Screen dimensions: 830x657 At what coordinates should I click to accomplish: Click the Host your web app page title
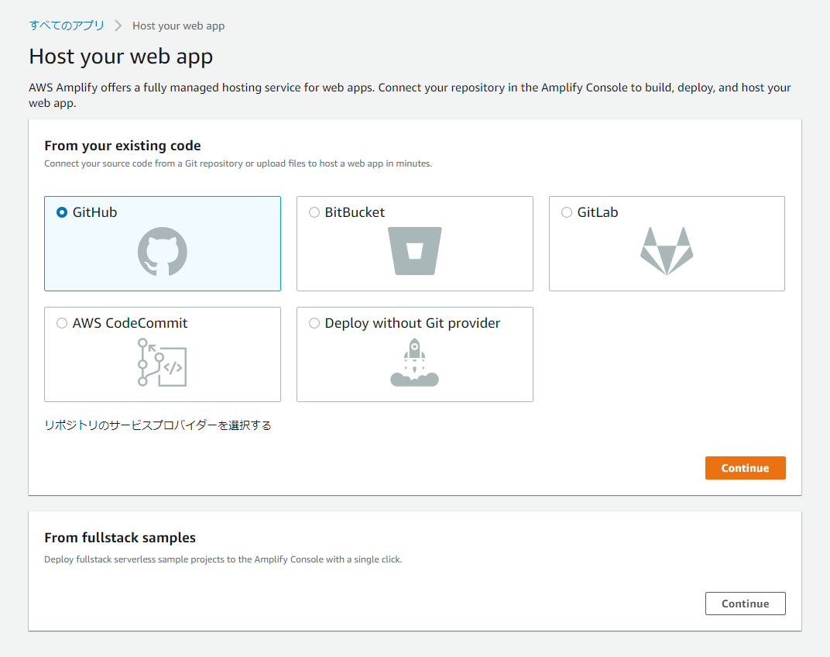(x=122, y=57)
